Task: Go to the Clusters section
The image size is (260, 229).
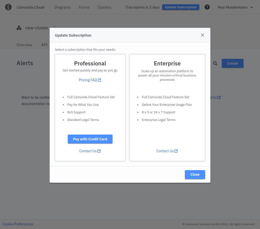Action: coord(104,7)
